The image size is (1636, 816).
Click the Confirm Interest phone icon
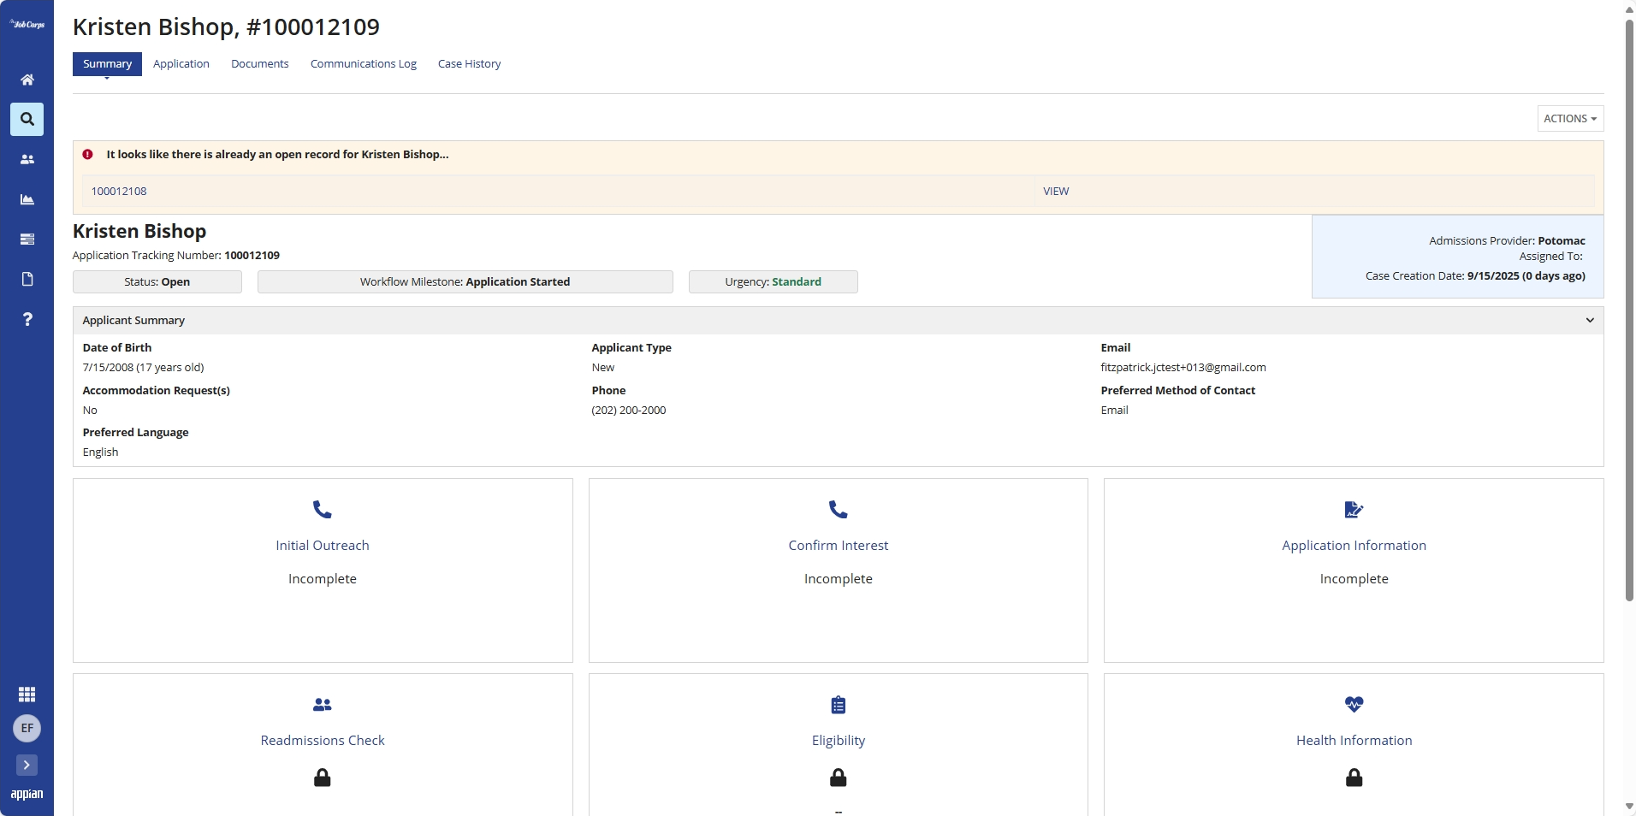click(x=839, y=510)
